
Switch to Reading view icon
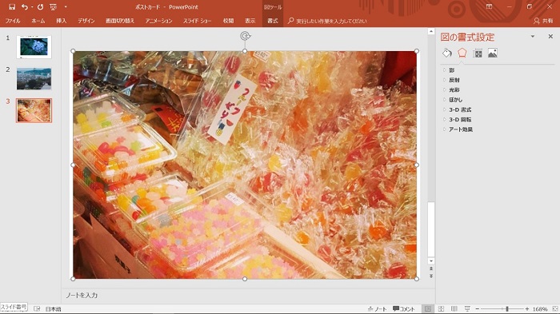[454, 308]
